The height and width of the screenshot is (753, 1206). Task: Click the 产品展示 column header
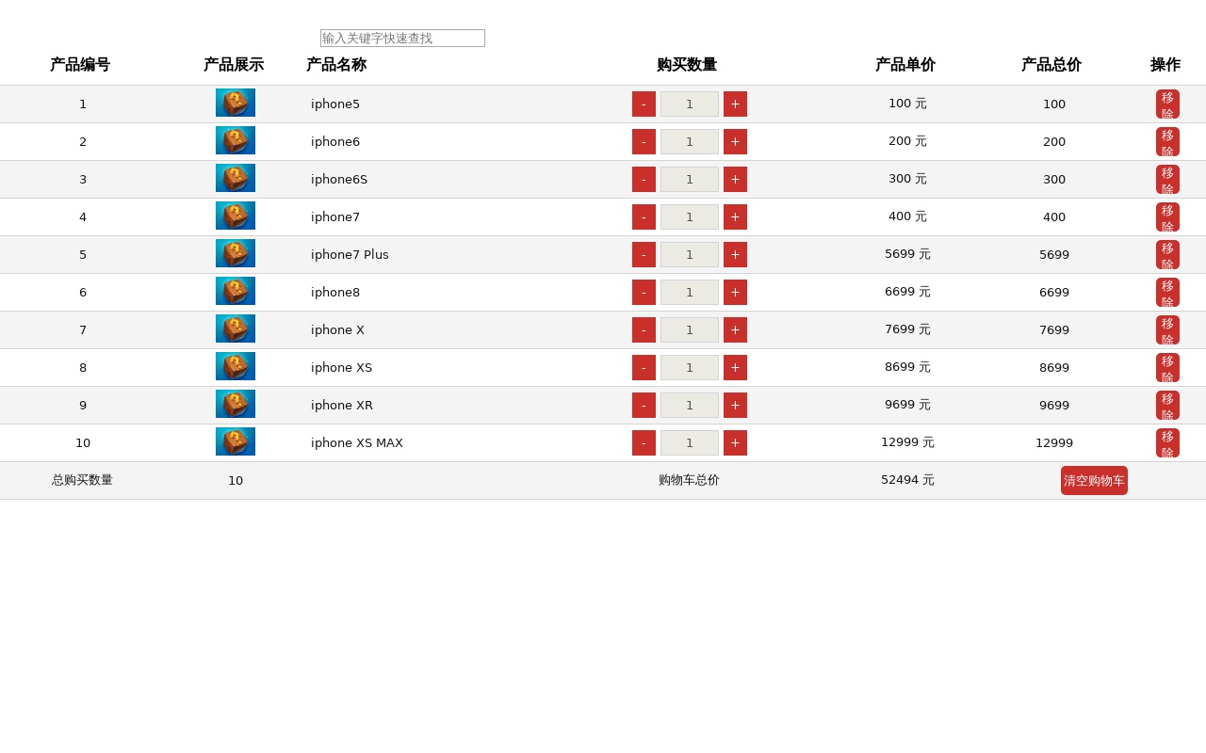(x=234, y=65)
